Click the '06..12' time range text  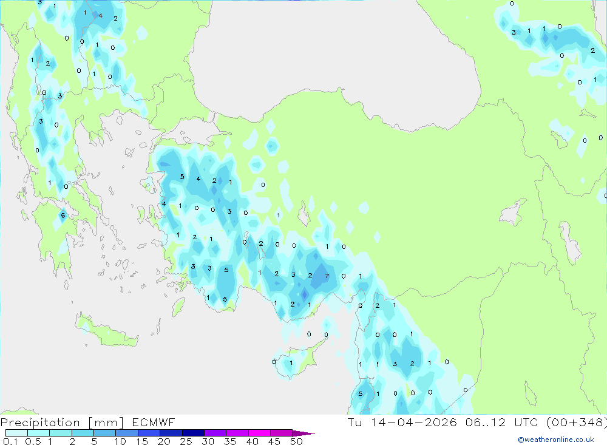(x=486, y=422)
